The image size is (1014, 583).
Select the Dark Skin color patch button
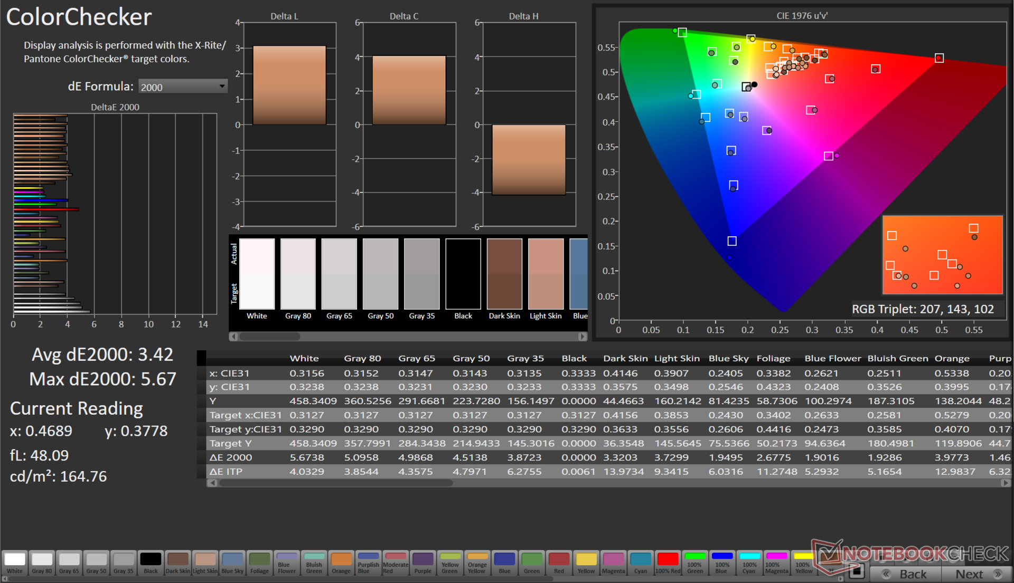click(x=178, y=562)
